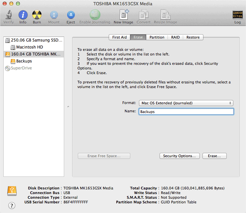Select the Restore tab
246x213 pixels.
tap(193, 37)
